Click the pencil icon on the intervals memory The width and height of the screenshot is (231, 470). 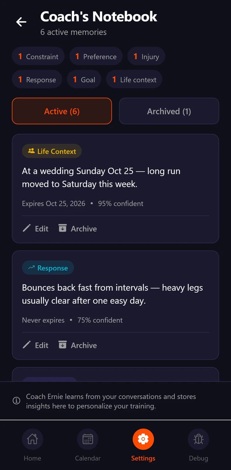(x=27, y=345)
